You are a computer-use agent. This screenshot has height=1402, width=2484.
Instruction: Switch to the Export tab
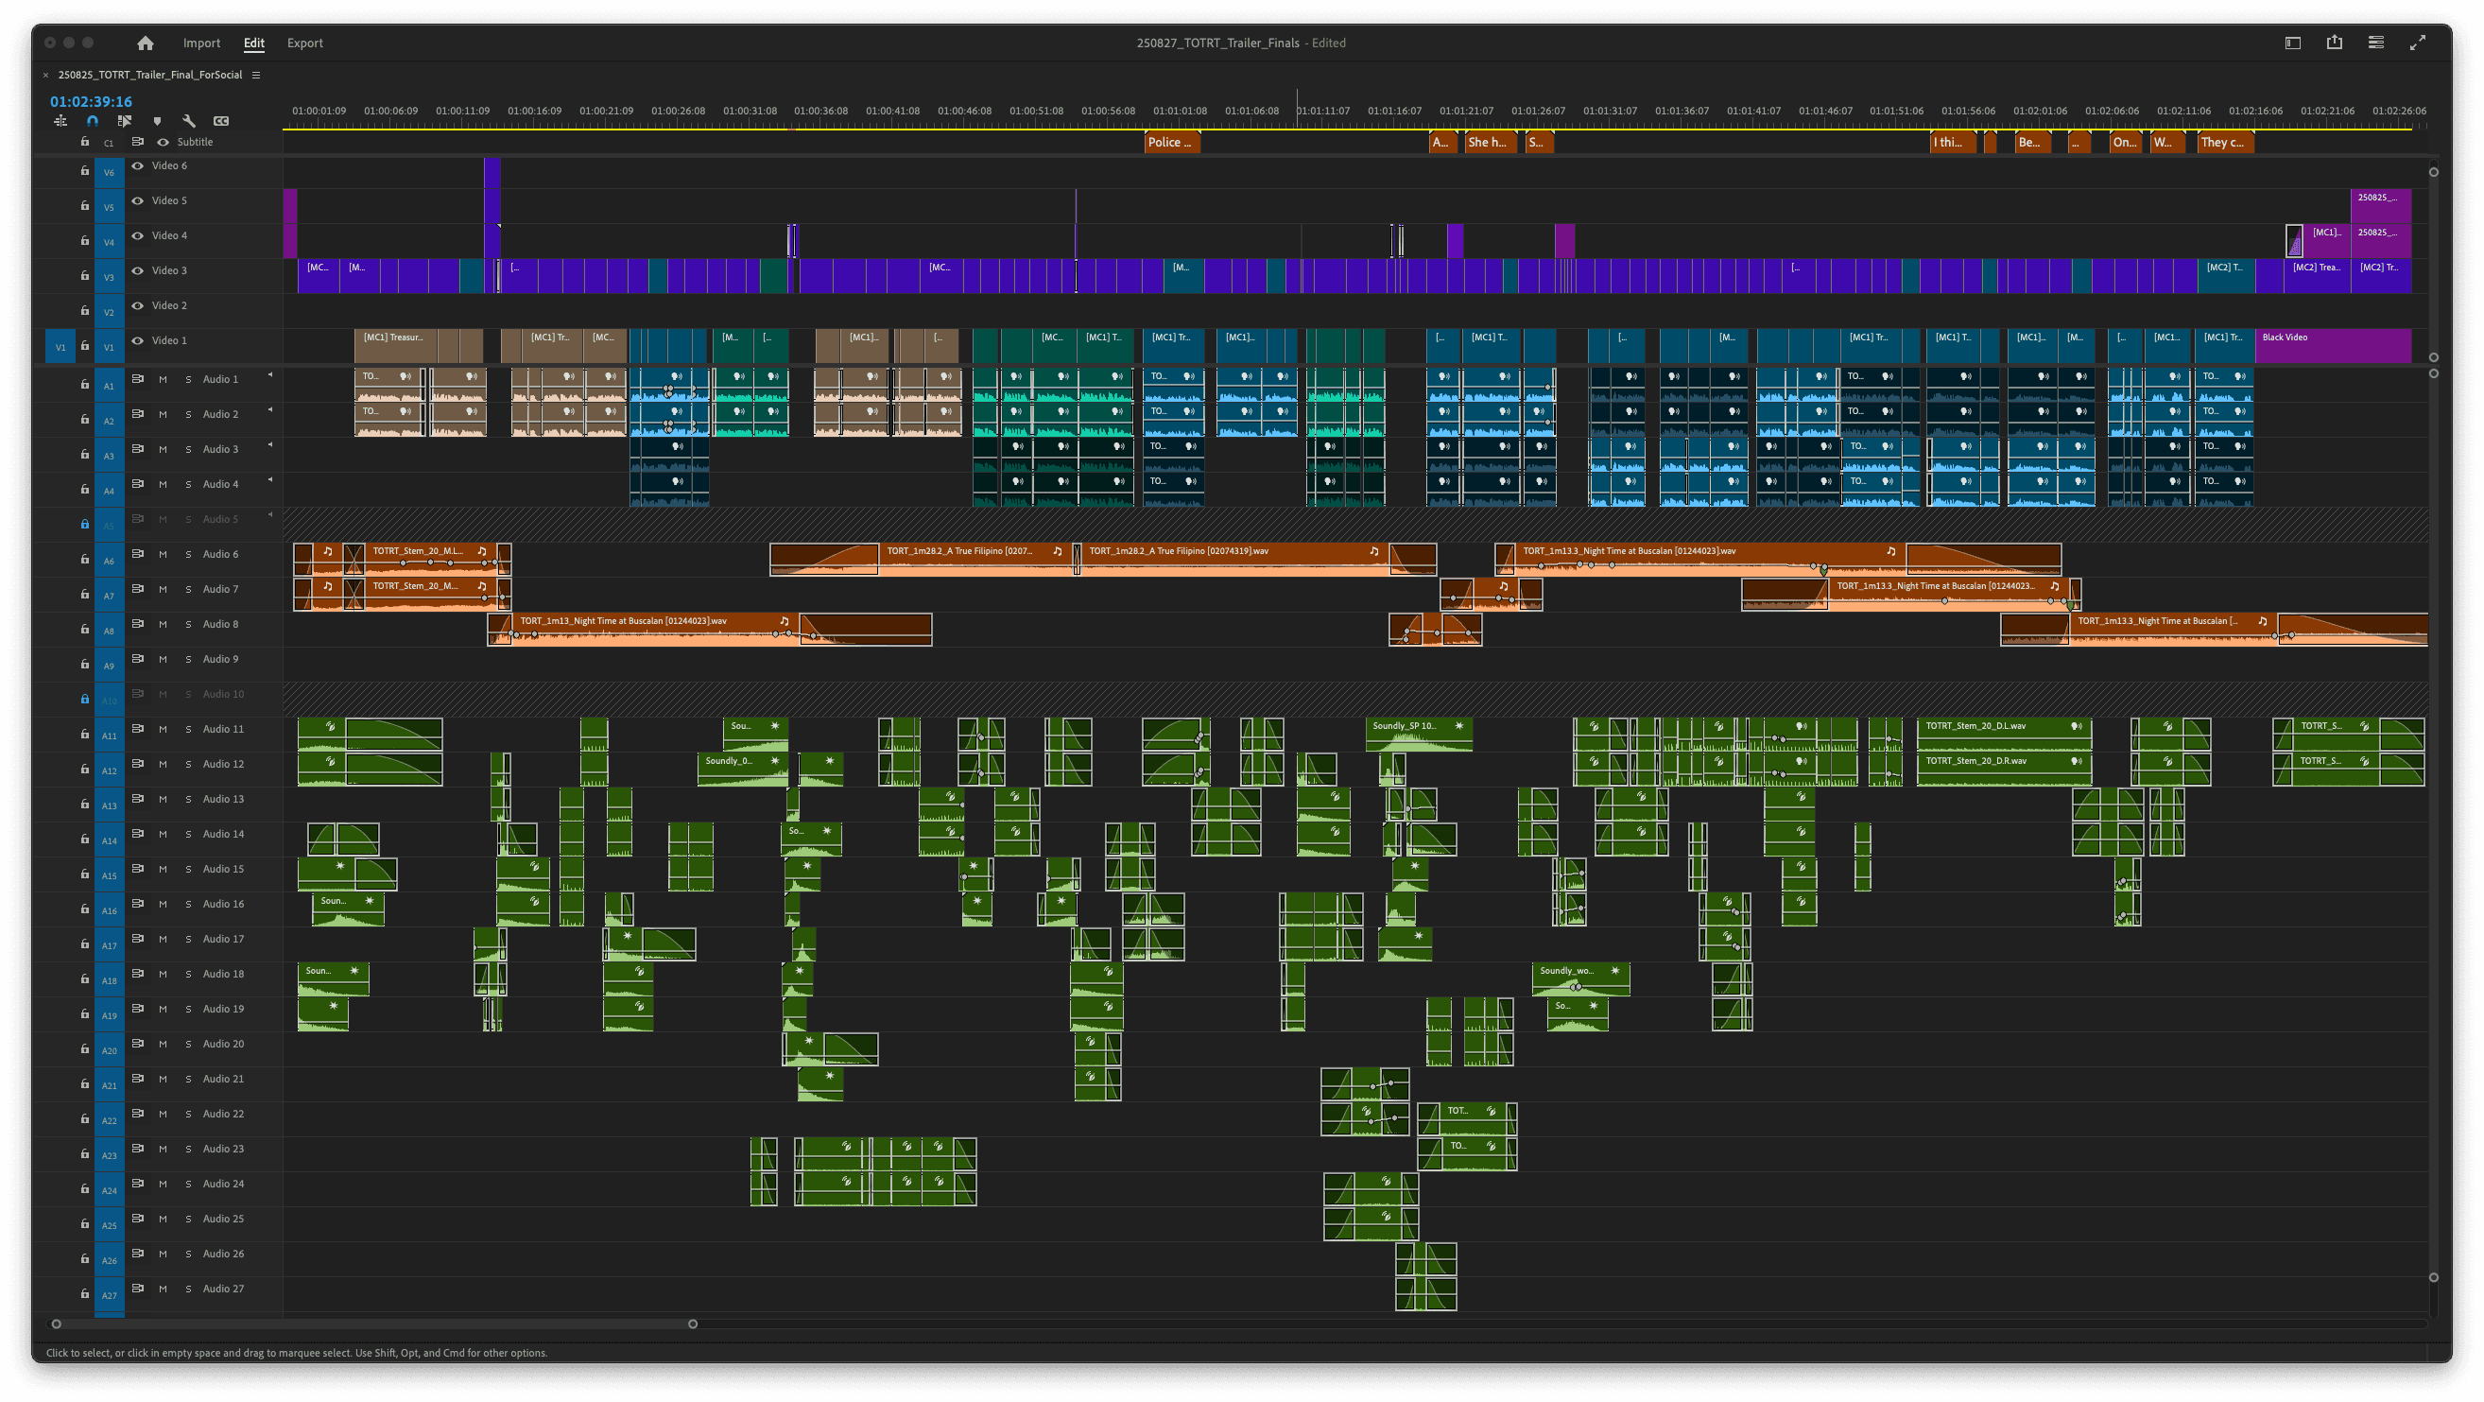[x=304, y=43]
